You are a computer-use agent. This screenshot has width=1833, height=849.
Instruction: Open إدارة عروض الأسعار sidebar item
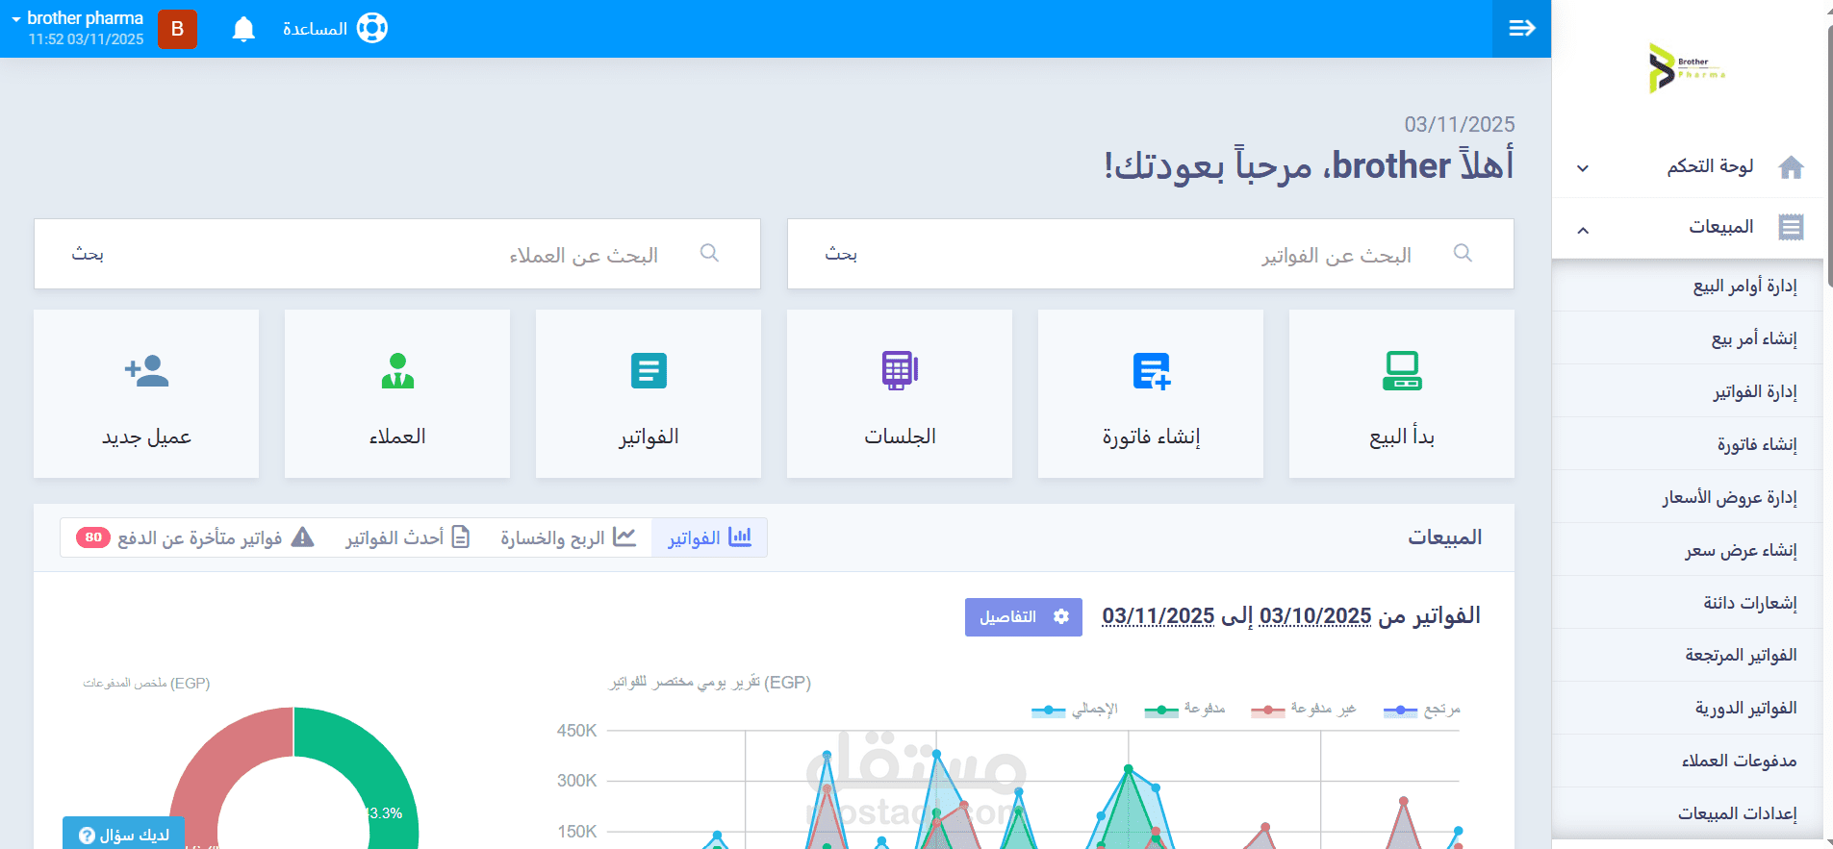click(x=1688, y=497)
